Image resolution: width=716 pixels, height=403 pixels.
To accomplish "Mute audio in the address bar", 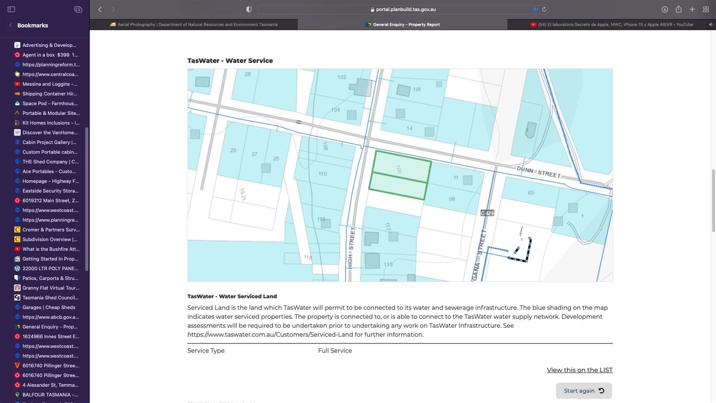I will [536, 9].
